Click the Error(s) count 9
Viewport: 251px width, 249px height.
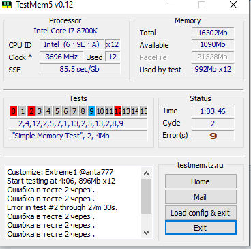(213, 136)
